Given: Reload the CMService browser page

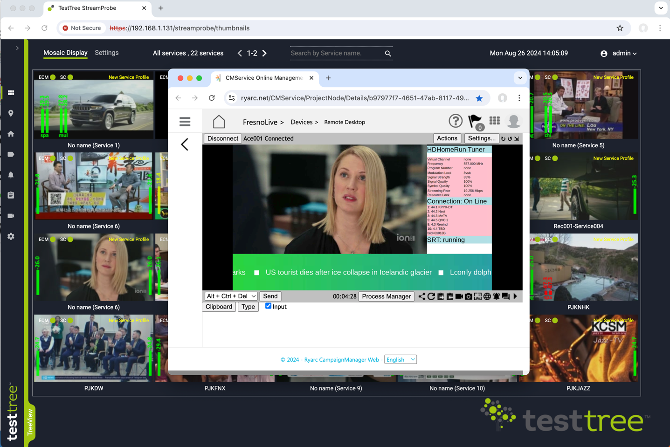Looking at the screenshot, I should coord(212,98).
